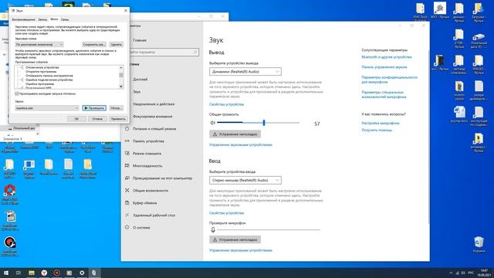Click Устранение неполадок button under microphone test
The height and width of the screenshot is (278, 494).
(235, 239)
